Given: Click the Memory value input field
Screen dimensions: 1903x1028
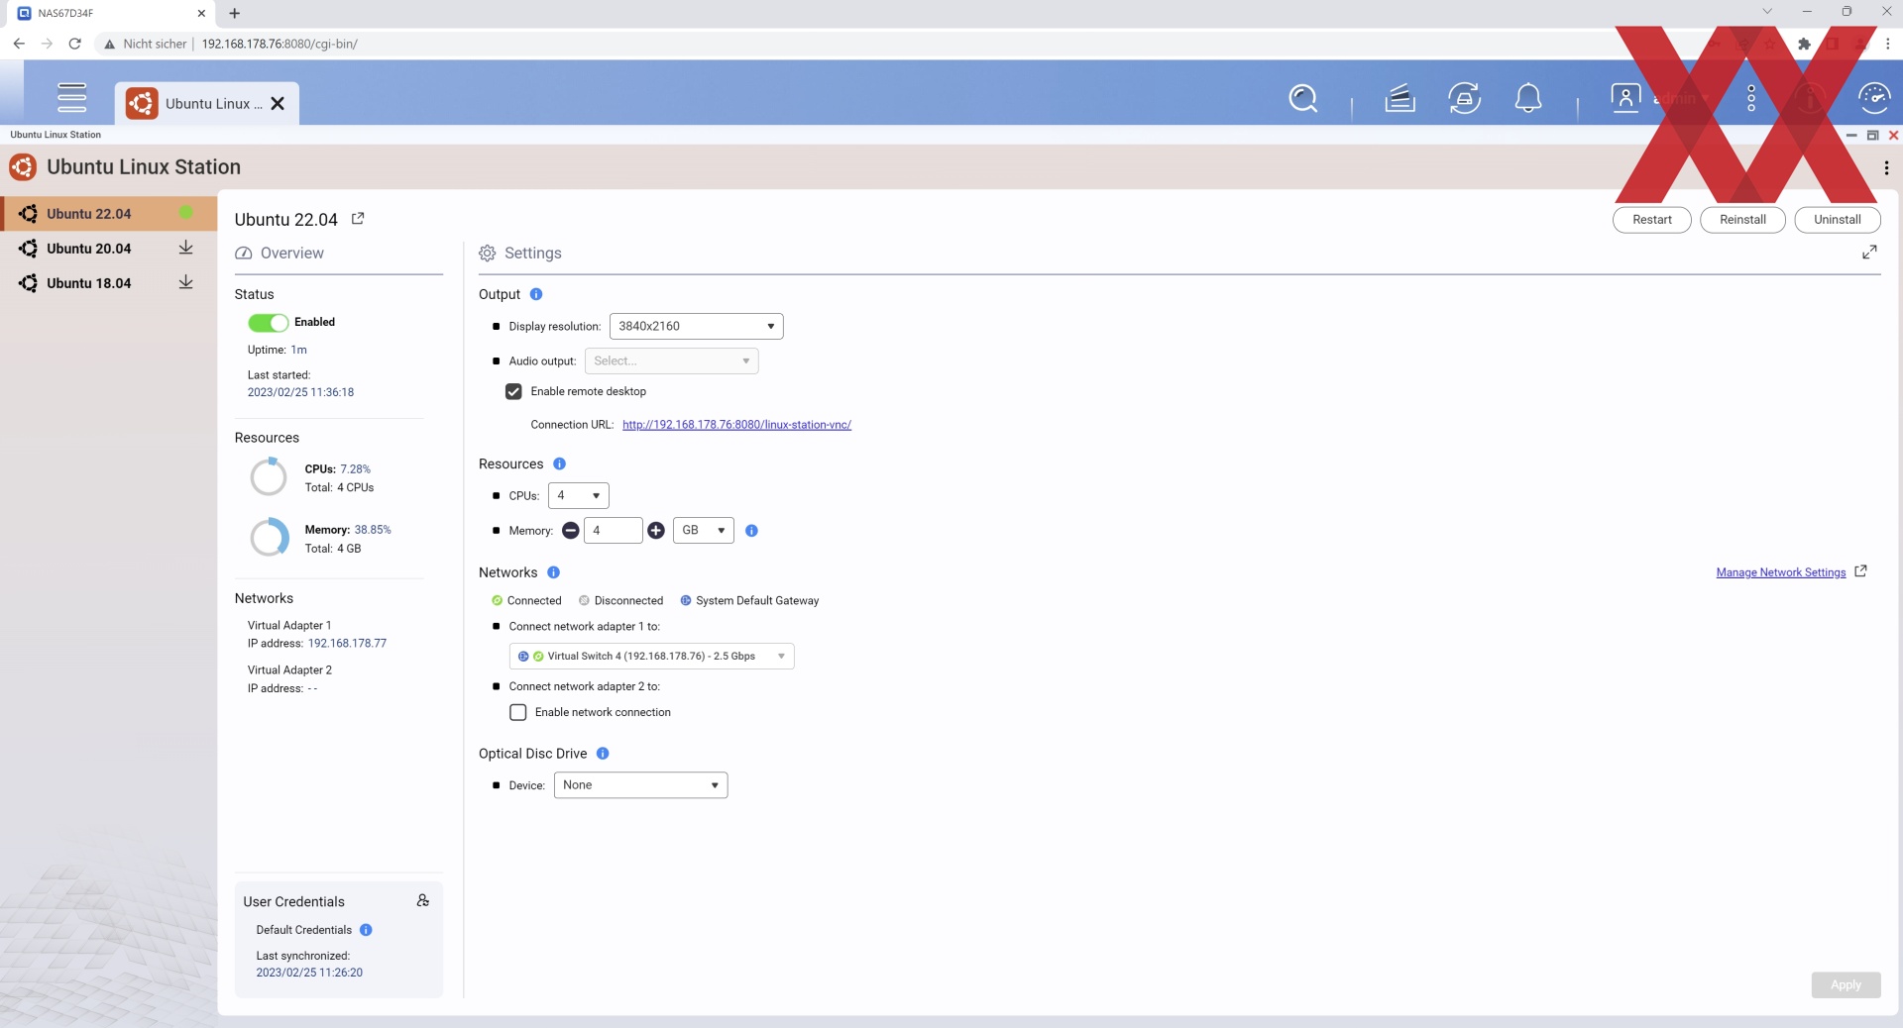Looking at the screenshot, I should click(613, 531).
